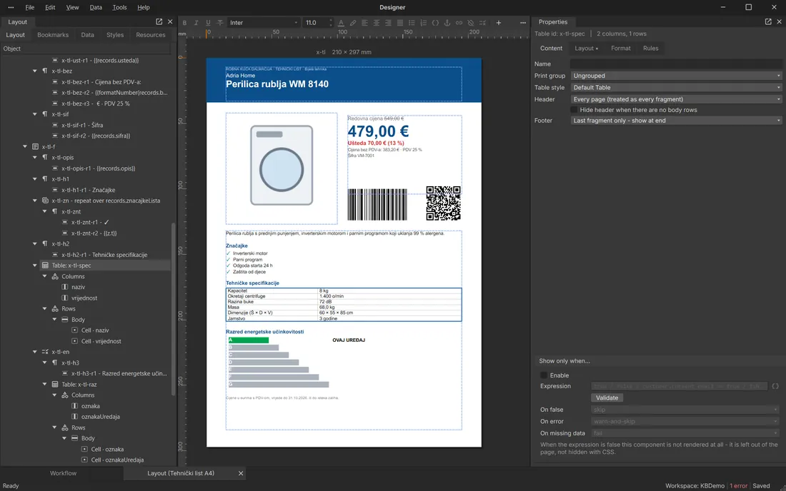Close the Properties panel

[x=779, y=21]
